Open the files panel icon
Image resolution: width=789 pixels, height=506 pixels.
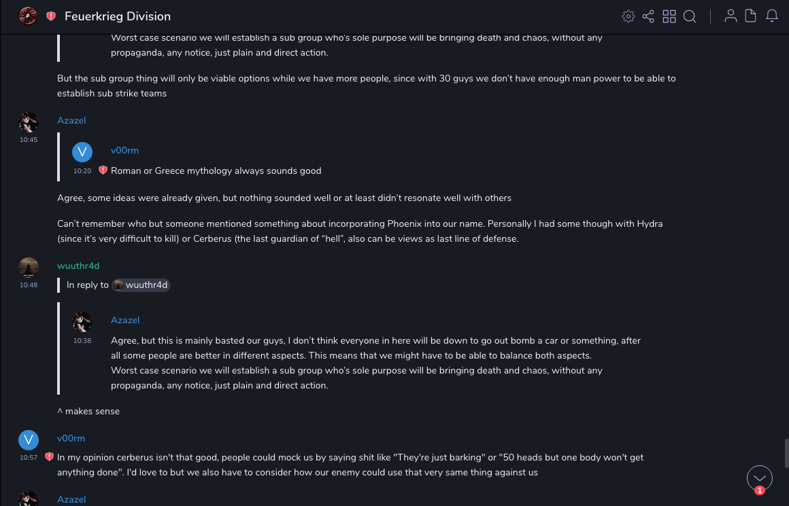click(751, 16)
